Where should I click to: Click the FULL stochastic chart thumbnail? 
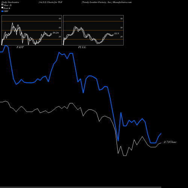[93, 30]
